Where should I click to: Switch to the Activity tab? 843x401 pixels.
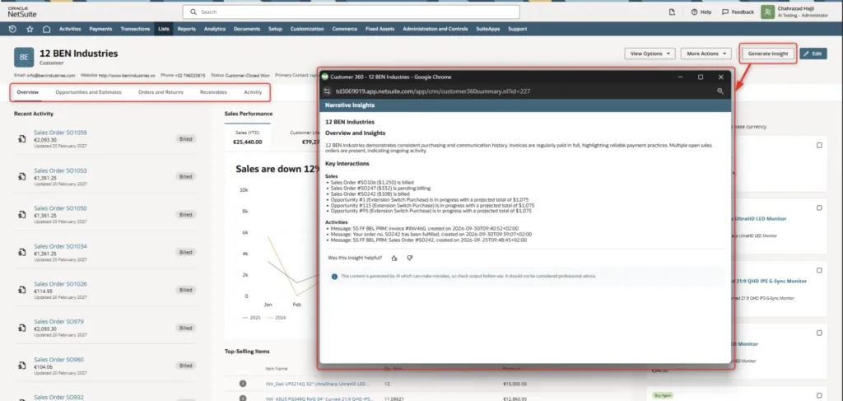tap(253, 92)
